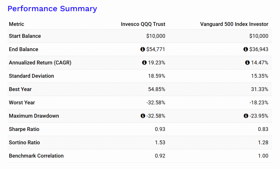Open info icon next to 19.23% CAGR
280x169 pixels.
[144, 63]
